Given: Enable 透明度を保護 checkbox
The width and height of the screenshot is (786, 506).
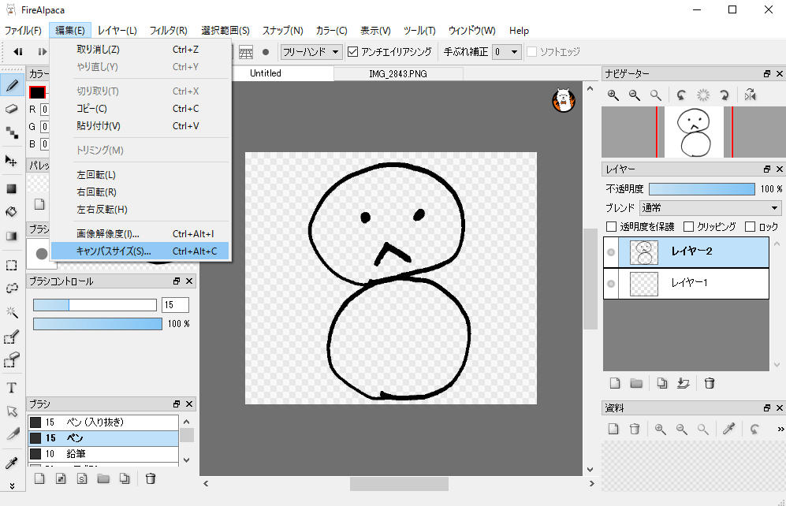Looking at the screenshot, I should pos(611,227).
